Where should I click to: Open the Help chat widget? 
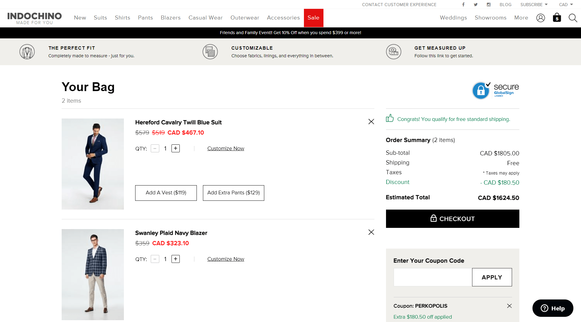(x=553, y=308)
